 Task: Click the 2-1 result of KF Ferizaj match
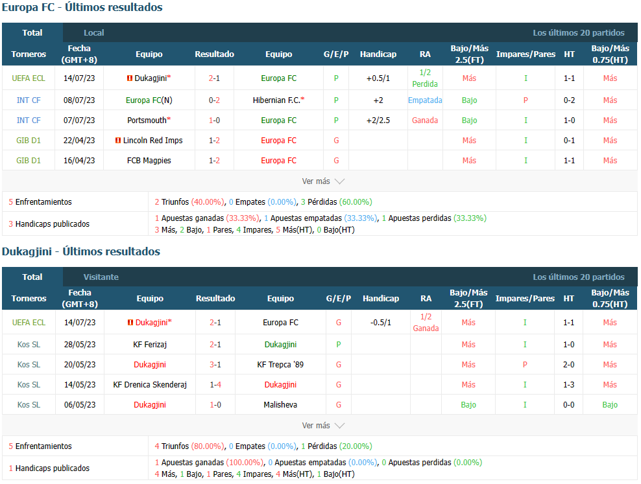coord(215,345)
